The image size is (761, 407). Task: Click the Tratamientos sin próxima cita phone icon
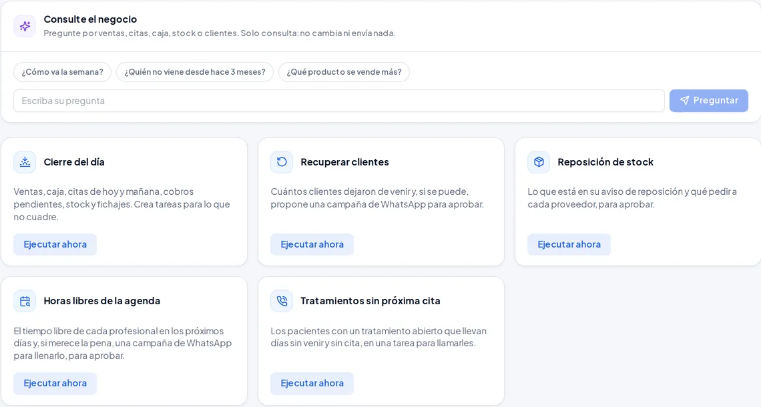(x=282, y=302)
